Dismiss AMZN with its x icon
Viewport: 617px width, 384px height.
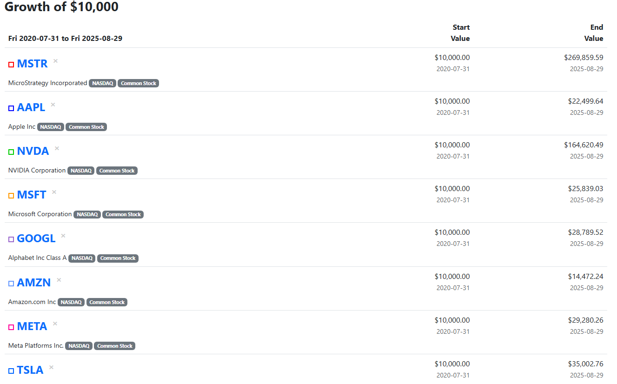(x=59, y=280)
